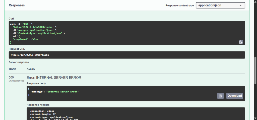Click the curl -X 'POST' line
Viewport: 257px width, 120px height.
tap(21, 24)
